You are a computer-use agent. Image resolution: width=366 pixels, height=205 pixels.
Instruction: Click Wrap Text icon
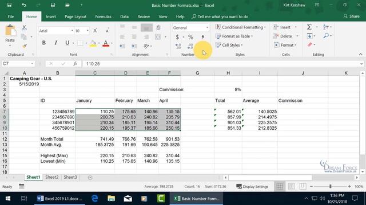click(x=158, y=28)
